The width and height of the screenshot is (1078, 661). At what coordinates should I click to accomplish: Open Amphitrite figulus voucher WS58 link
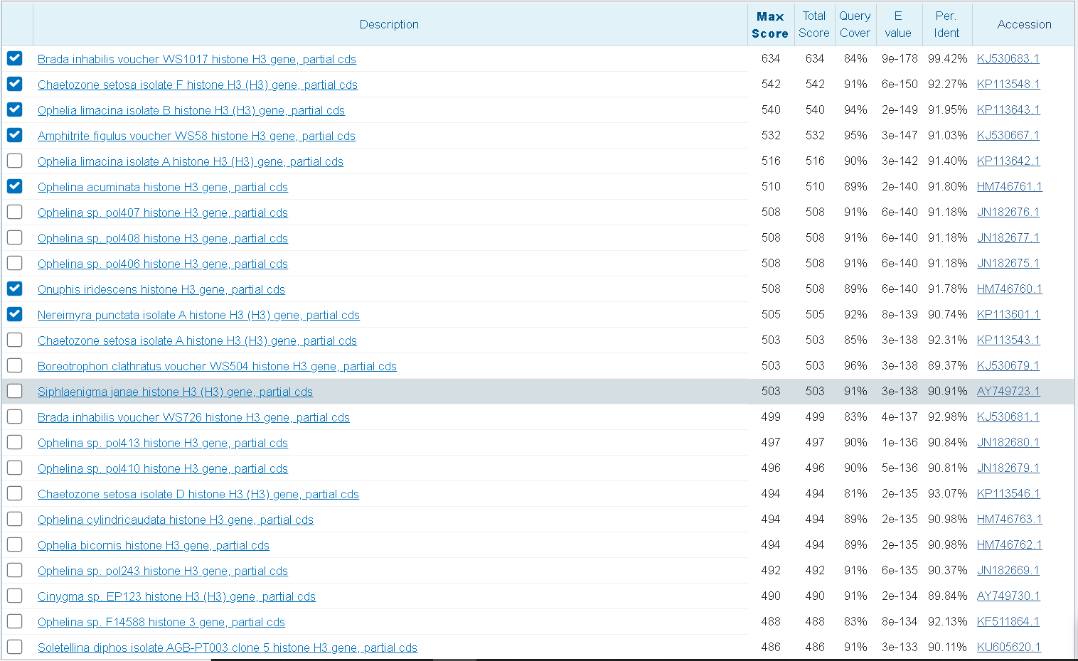pyautogui.click(x=196, y=136)
